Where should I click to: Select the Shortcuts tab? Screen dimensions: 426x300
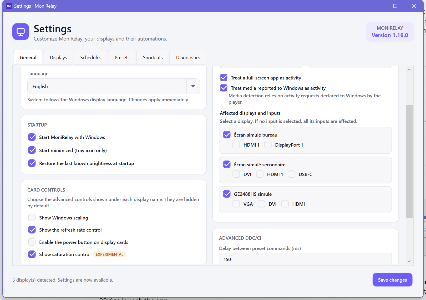[153, 57]
